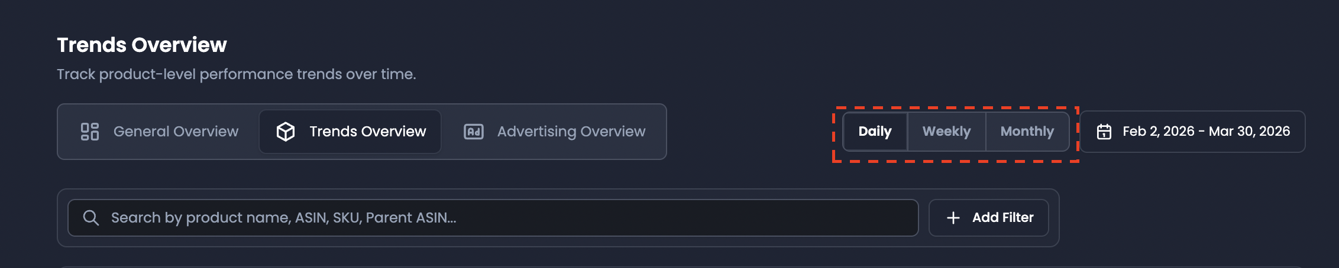Select the Trends Overview tab label
The width and height of the screenshot is (1339, 268).
368,132
